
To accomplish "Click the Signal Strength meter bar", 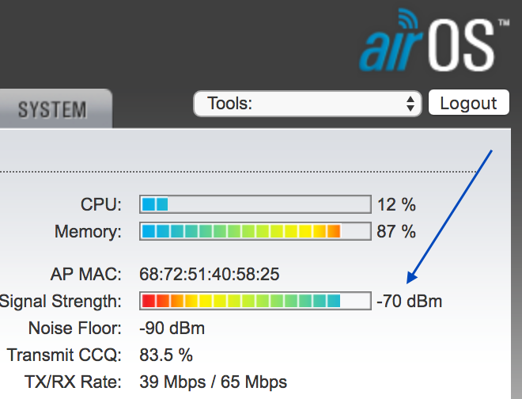I will (x=255, y=301).
